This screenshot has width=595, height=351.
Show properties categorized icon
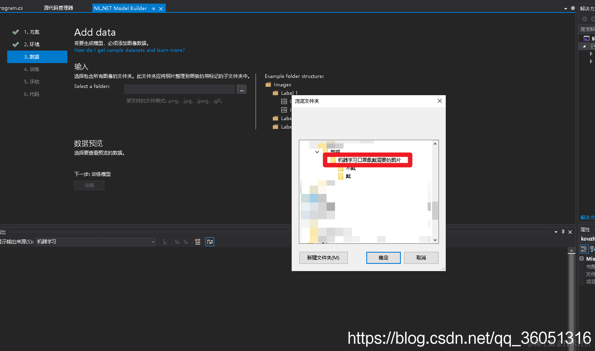pyautogui.click(x=584, y=249)
